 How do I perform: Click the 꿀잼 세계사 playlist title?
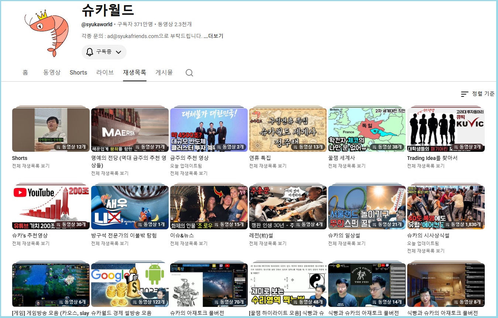click(x=341, y=158)
